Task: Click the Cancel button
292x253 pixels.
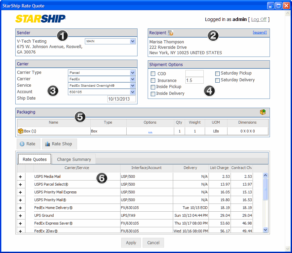Action: [x=153, y=243]
